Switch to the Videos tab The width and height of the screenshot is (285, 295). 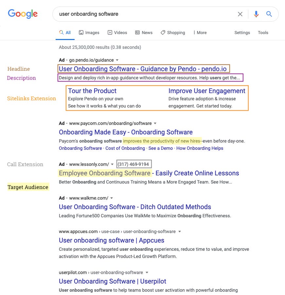(x=117, y=32)
